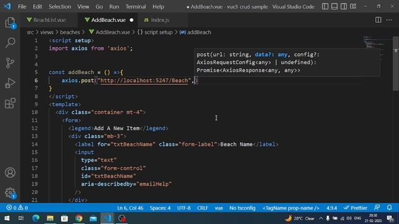Open Go menu
The height and width of the screenshot is (224, 399).
[99, 7]
